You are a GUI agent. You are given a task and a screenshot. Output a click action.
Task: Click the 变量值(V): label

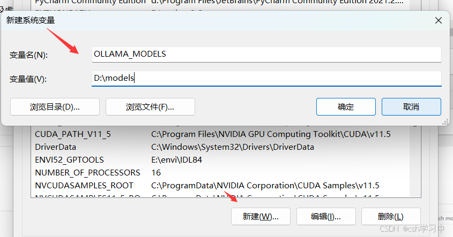28,79
